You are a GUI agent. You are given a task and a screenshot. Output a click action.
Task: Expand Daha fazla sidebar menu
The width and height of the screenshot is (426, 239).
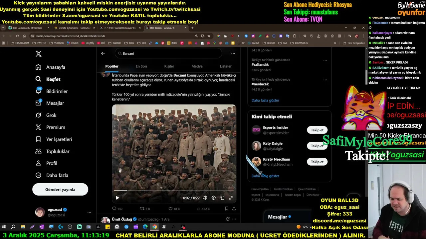point(52,175)
